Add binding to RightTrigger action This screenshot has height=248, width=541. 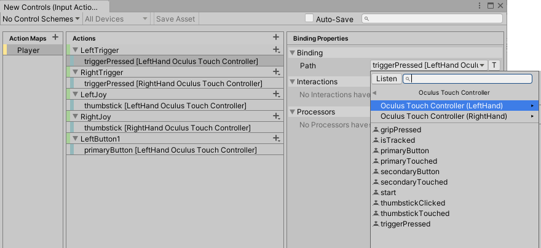pos(276,72)
